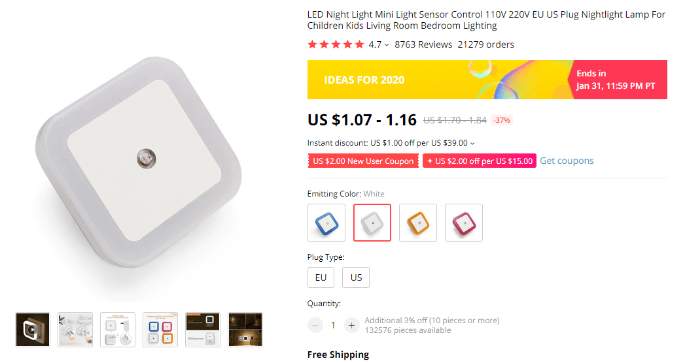Choose the white emitting color swatch
Viewport: 685px width, 363px height.
click(x=372, y=223)
